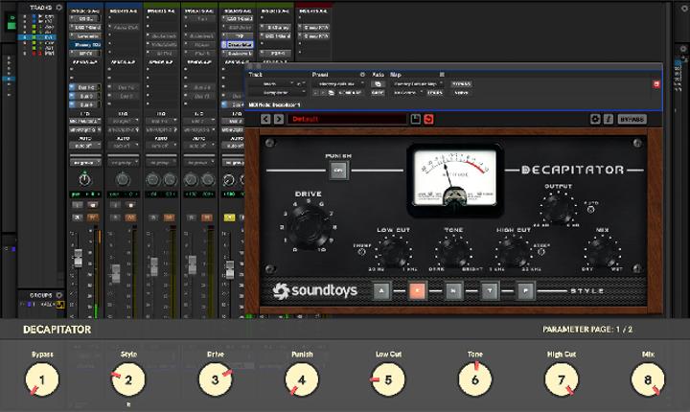Go to previous preset in Decapitator
Image resolution: width=690 pixels, height=412 pixels.
(265, 119)
